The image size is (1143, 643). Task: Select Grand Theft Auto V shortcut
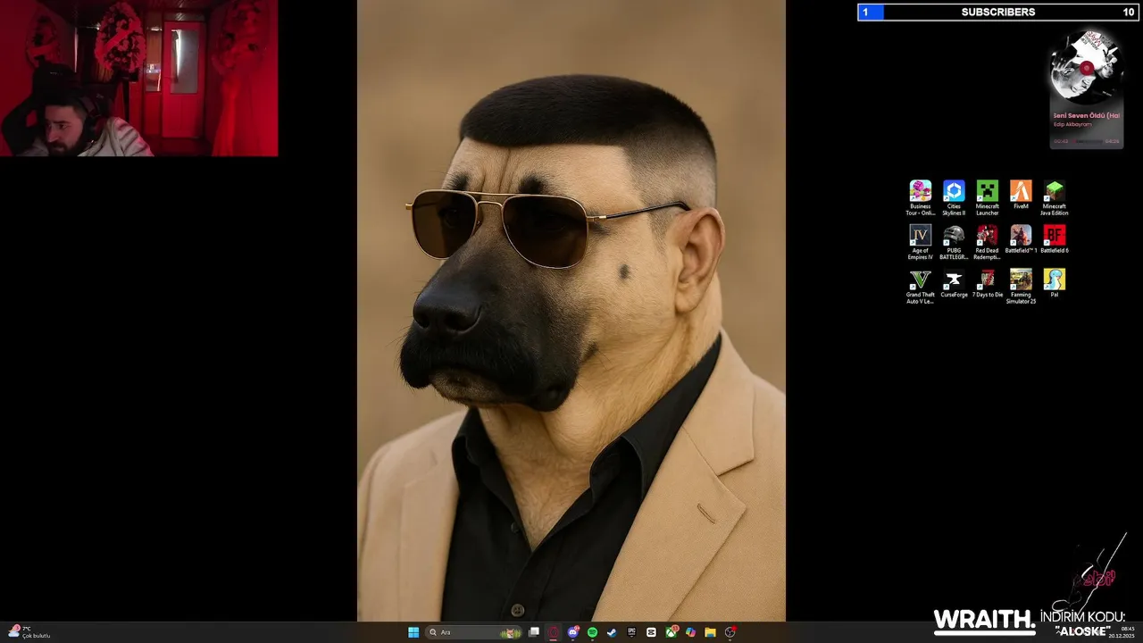[920, 286]
